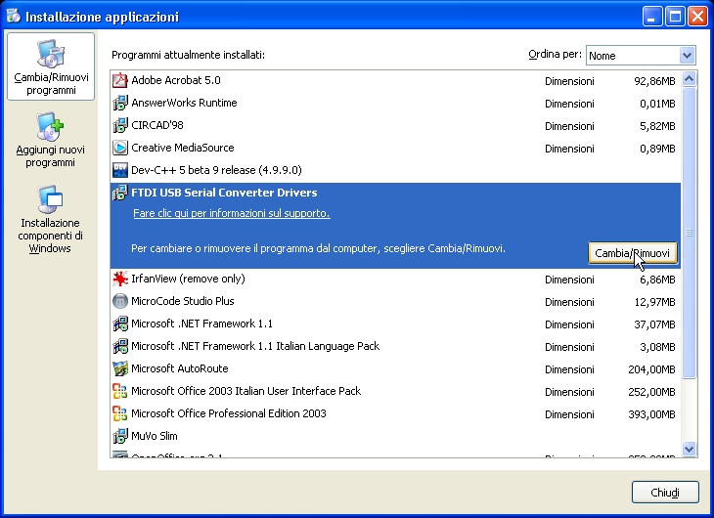The width and height of the screenshot is (714, 518).
Task: Select the Adobe Acrobat 5.0 entry
Action: [395, 80]
